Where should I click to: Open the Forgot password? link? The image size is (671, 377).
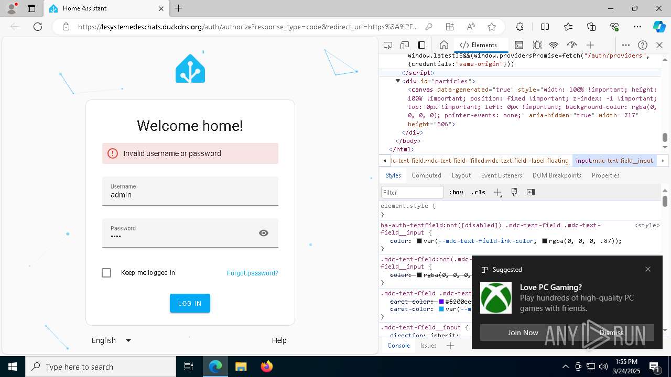(x=253, y=273)
